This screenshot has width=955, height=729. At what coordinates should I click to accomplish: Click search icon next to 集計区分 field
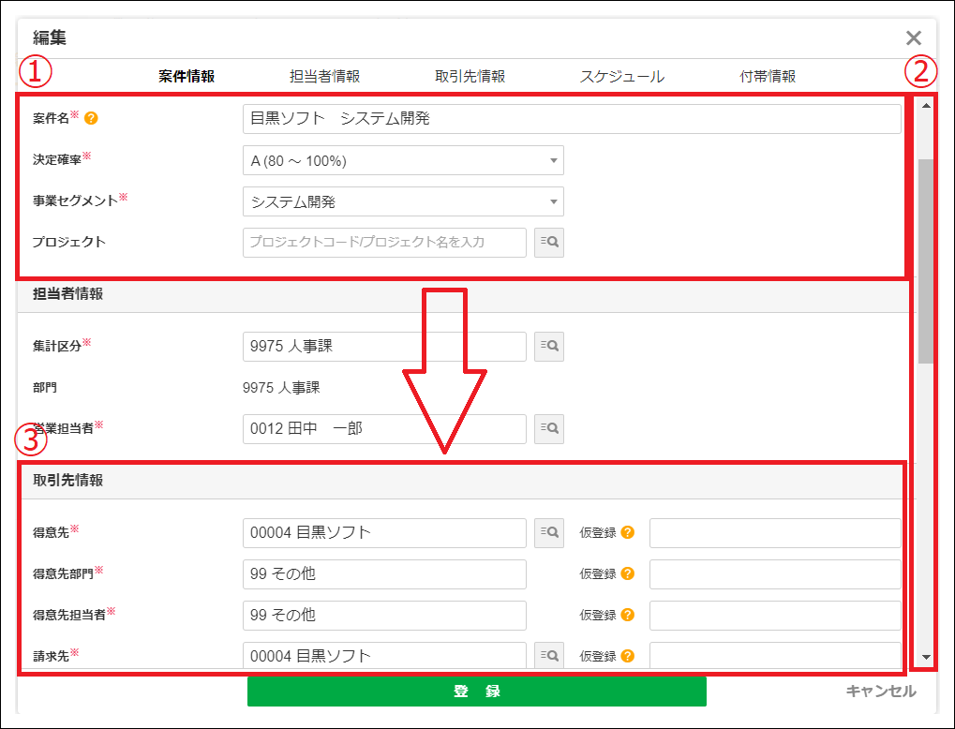pyautogui.click(x=549, y=346)
